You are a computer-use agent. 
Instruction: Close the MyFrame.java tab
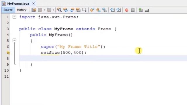34,3
